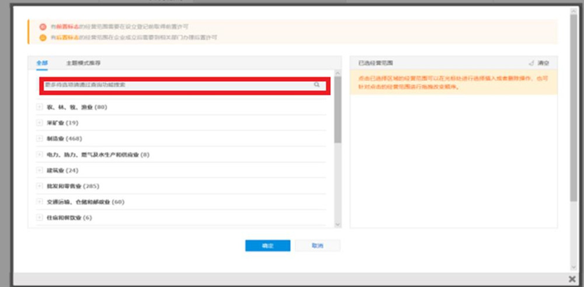Select 交通运输、仓储和邮政业 tree item

click(x=85, y=202)
